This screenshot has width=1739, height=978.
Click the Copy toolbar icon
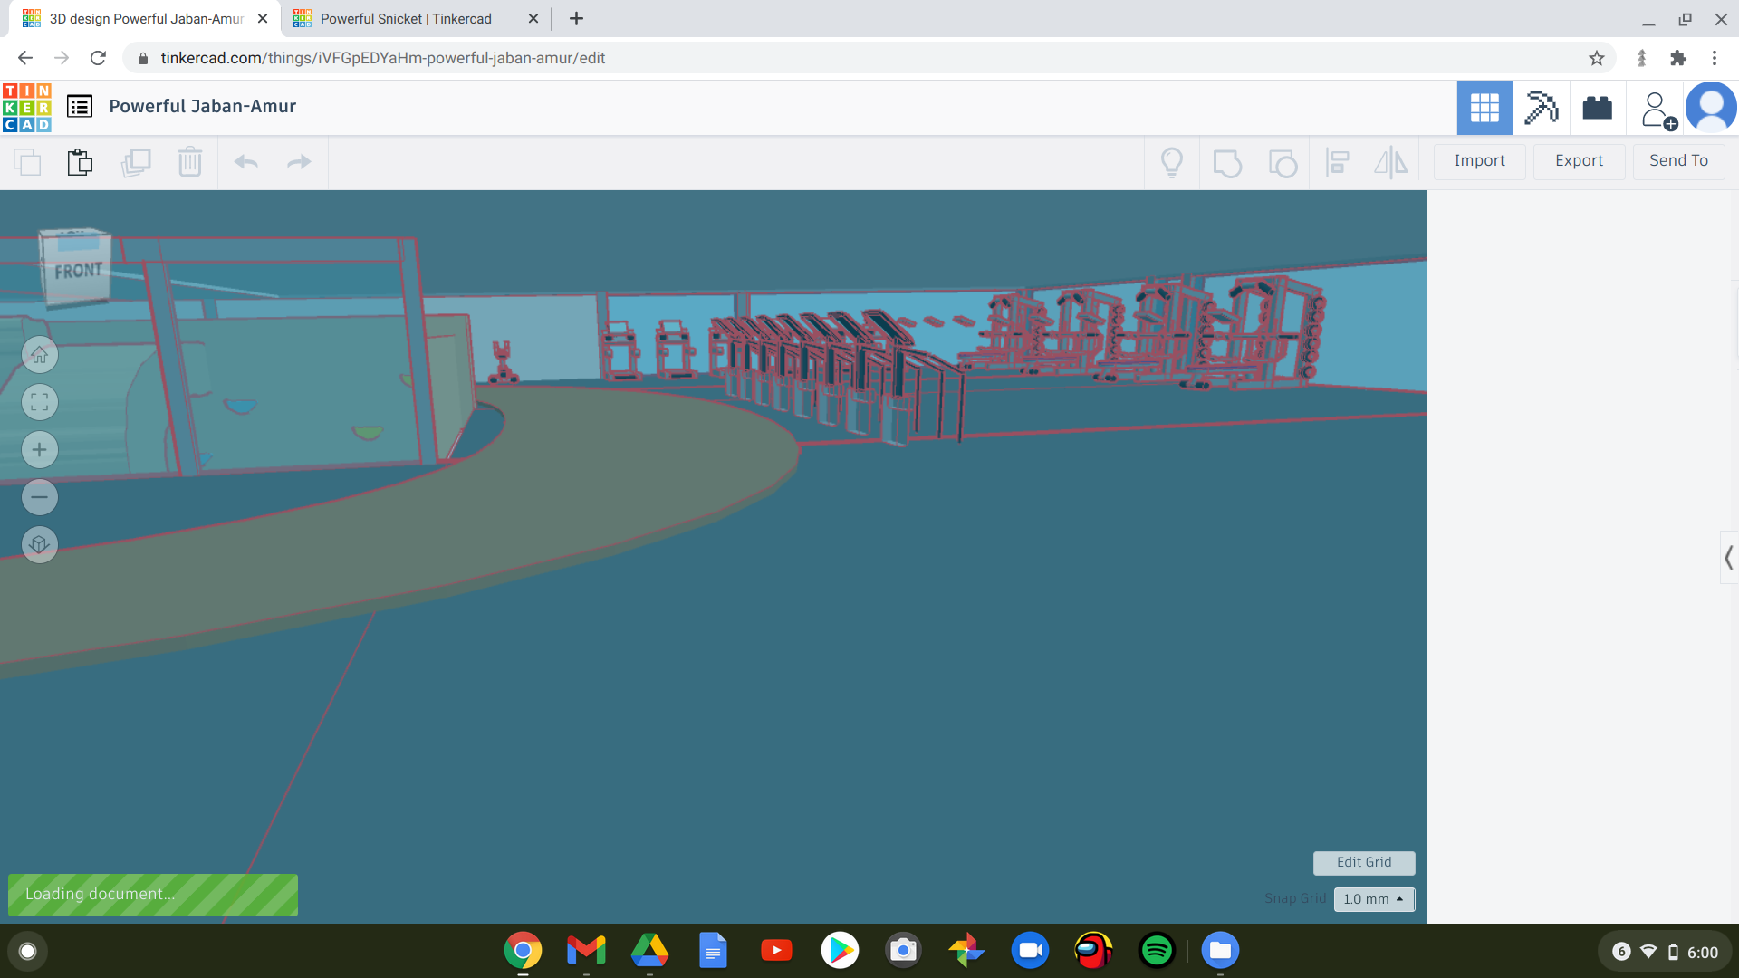pyautogui.click(x=27, y=162)
